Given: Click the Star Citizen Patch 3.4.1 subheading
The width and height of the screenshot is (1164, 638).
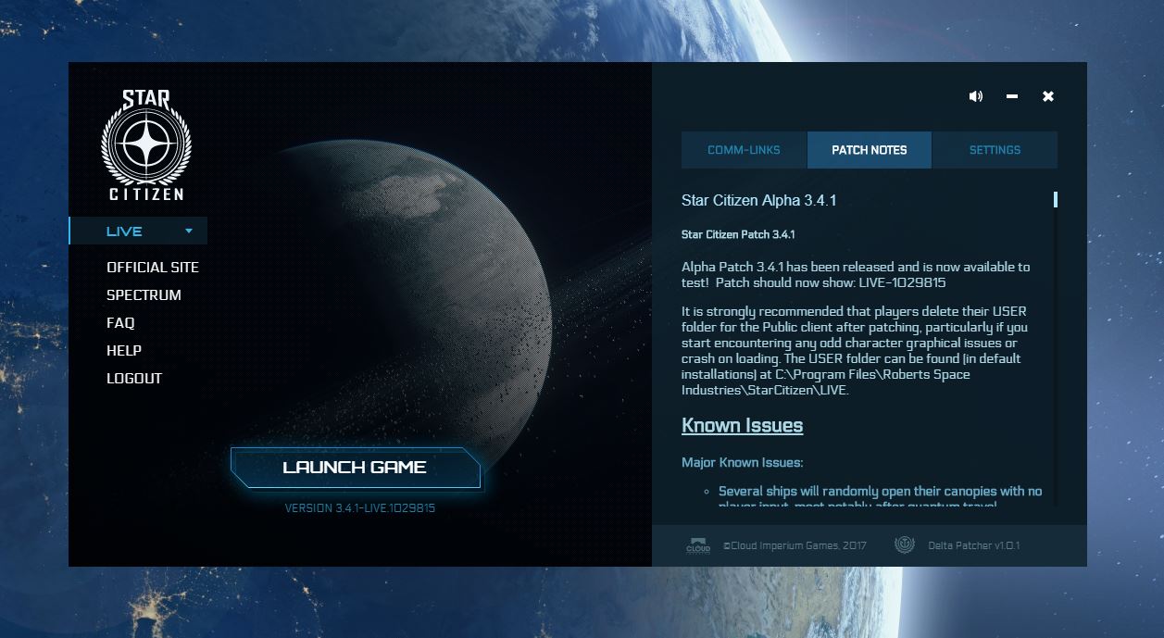Looking at the screenshot, I should coord(738,234).
